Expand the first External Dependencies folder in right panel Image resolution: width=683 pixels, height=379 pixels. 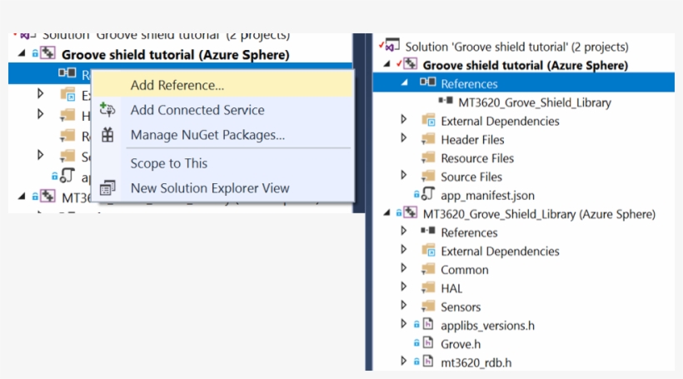click(x=404, y=119)
